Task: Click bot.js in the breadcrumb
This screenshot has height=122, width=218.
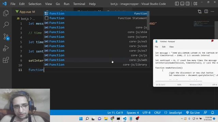Action: pos(25,19)
